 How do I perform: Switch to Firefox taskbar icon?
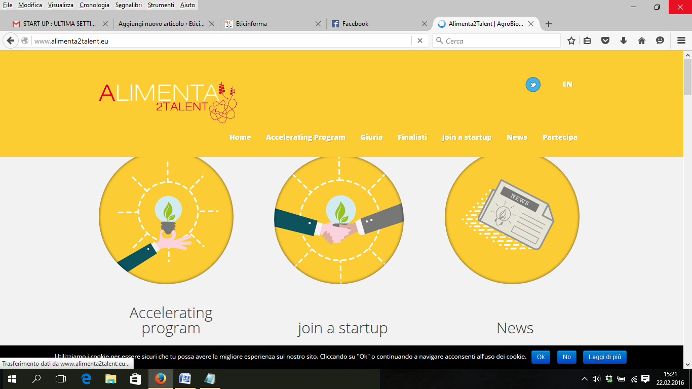tap(160, 379)
